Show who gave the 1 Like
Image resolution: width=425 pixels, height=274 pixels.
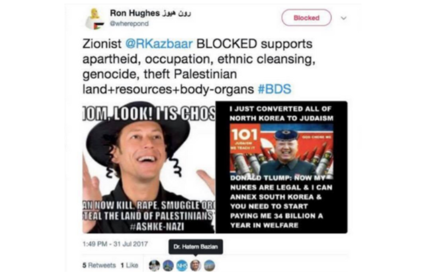coord(129,265)
